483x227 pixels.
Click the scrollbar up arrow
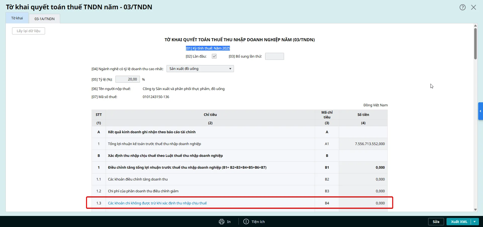(475, 26)
